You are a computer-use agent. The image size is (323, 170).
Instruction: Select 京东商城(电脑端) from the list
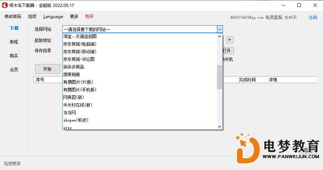click(140, 44)
